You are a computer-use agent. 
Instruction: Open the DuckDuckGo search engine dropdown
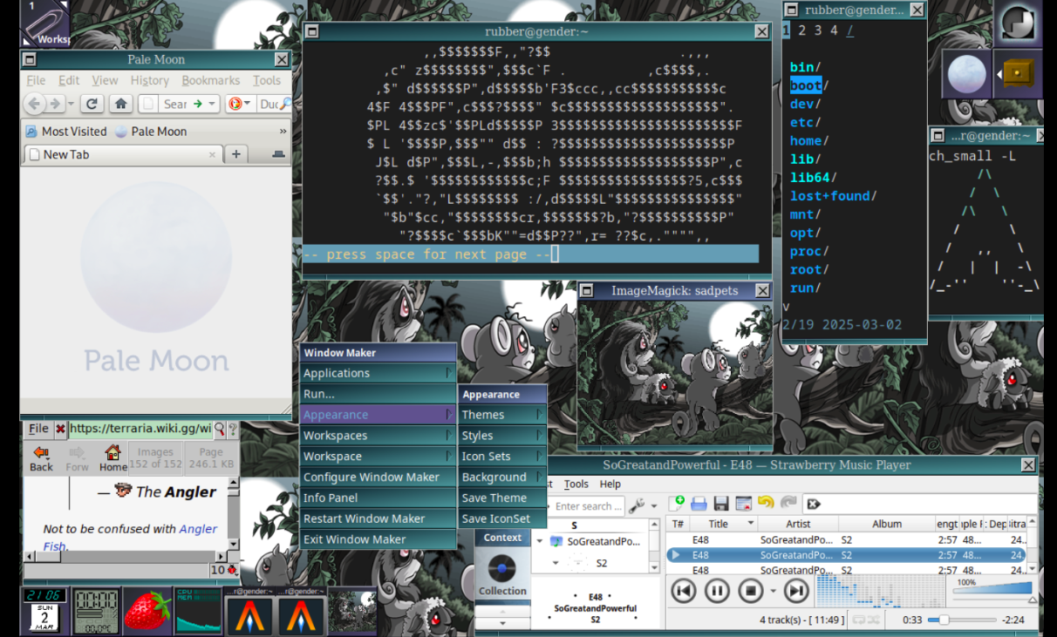[240, 104]
